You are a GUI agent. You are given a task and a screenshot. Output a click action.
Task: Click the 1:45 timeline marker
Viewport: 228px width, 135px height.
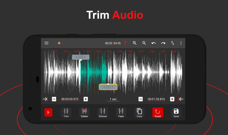pyautogui.click(x=120, y=51)
